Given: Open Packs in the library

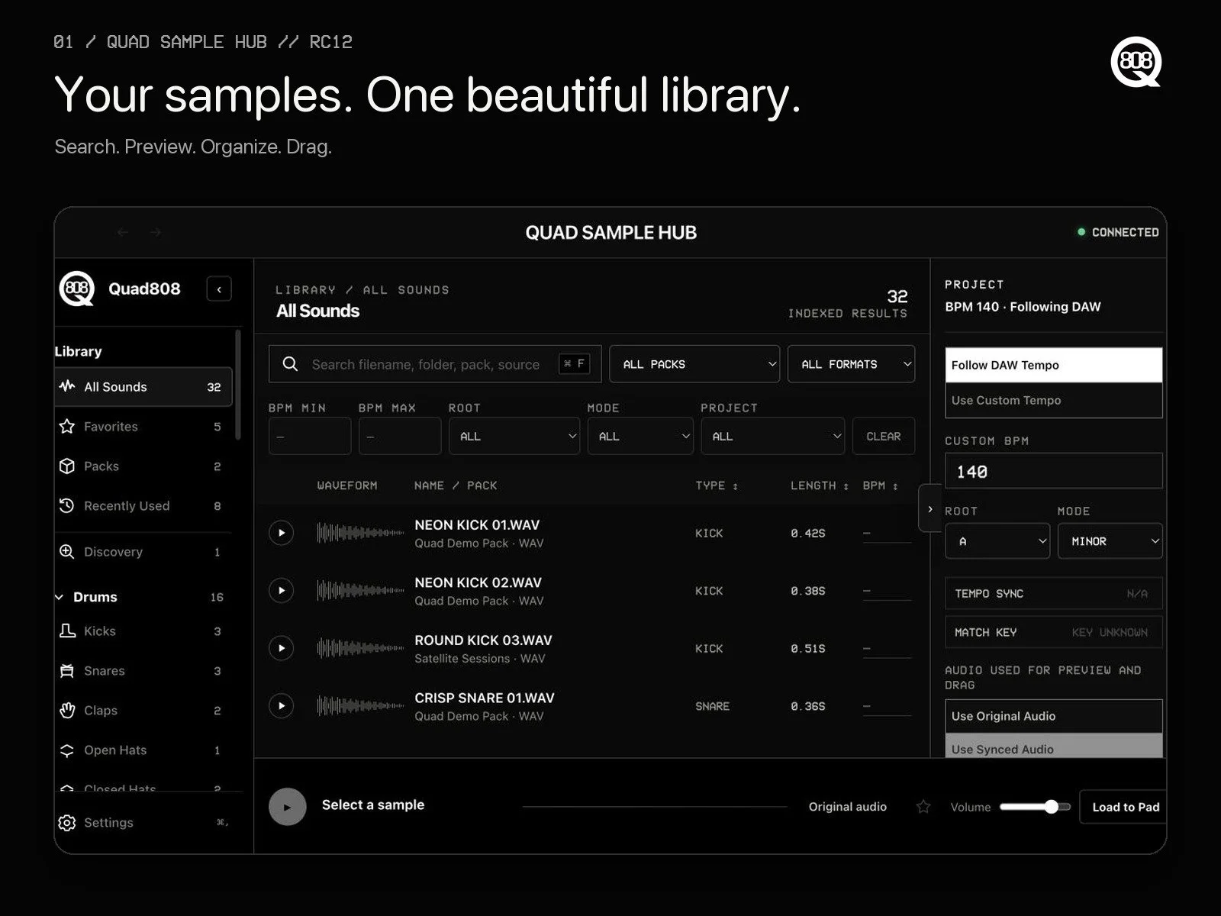Looking at the screenshot, I should (143, 466).
